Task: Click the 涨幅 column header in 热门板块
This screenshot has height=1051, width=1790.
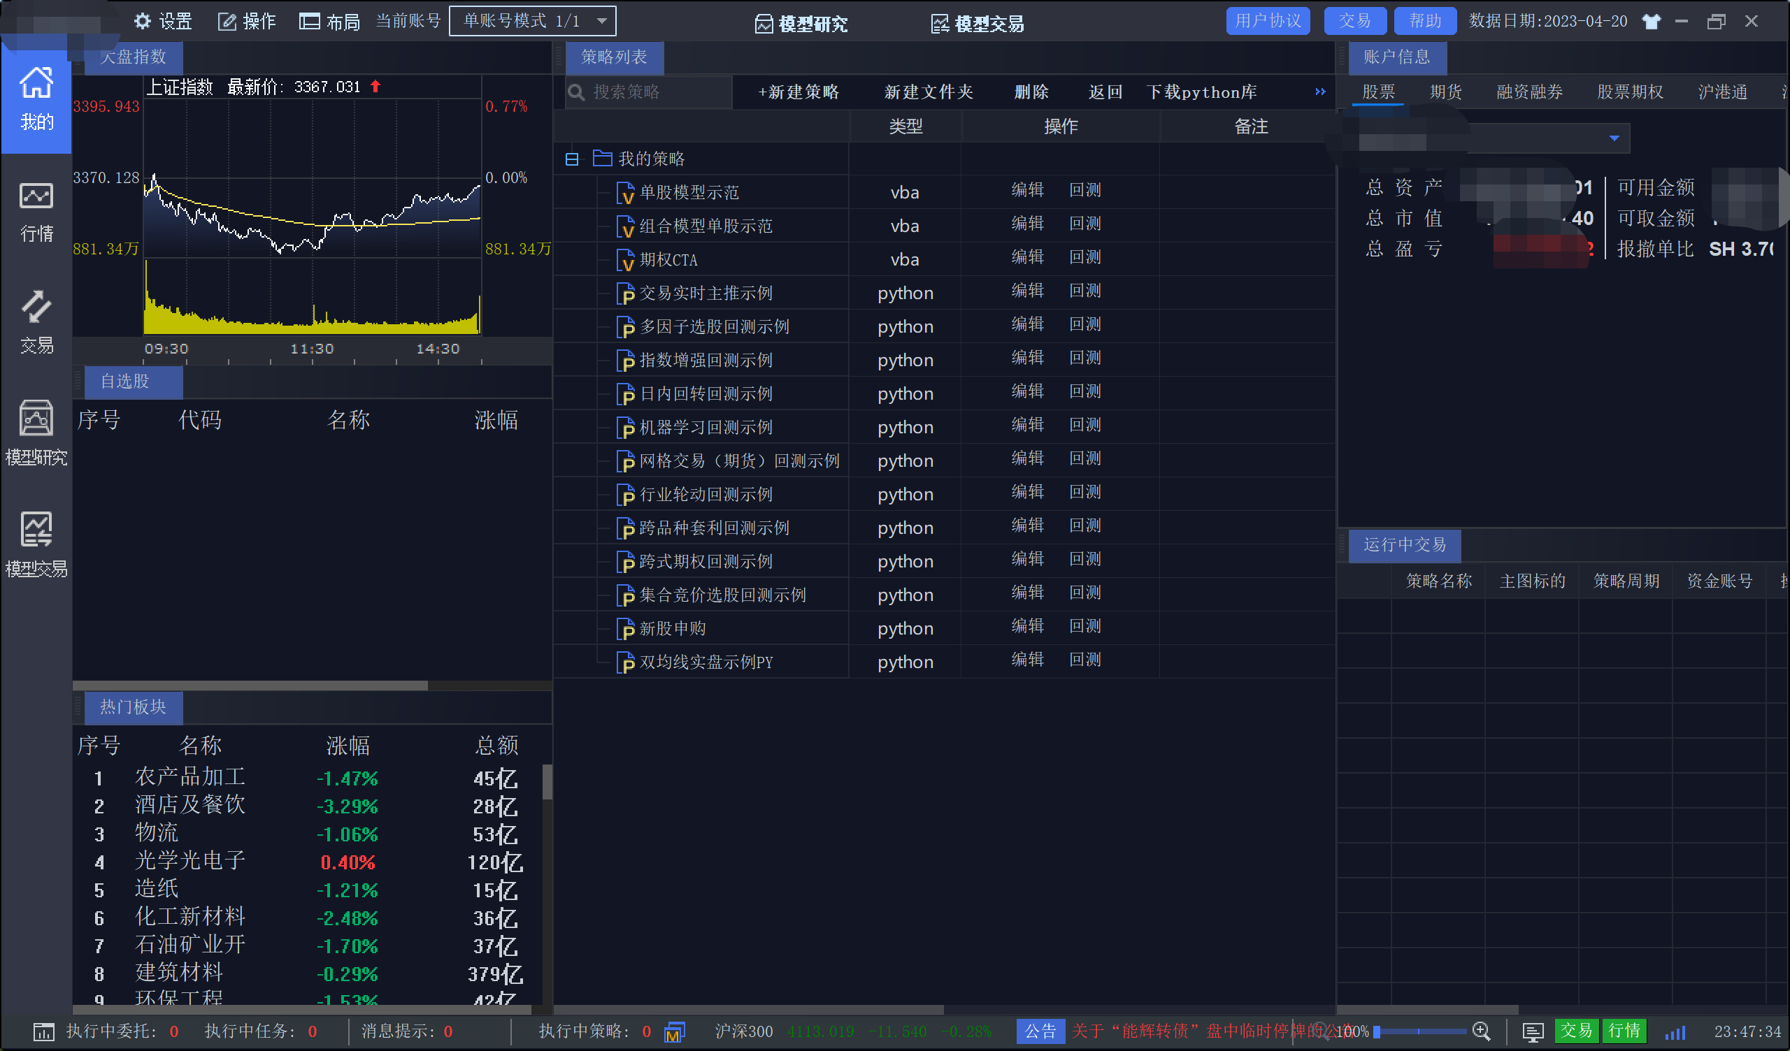Action: point(348,746)
